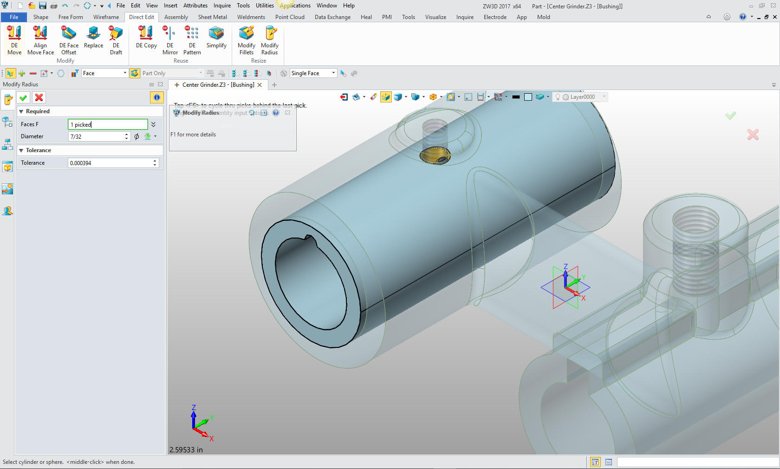This screenshot has width=780, height=469.
Task: Click the green checkmark in viewport corner
Action: click(731, 116)
